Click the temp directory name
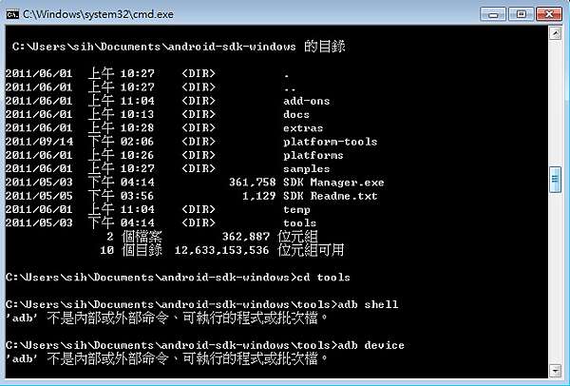 pos(296,210)
